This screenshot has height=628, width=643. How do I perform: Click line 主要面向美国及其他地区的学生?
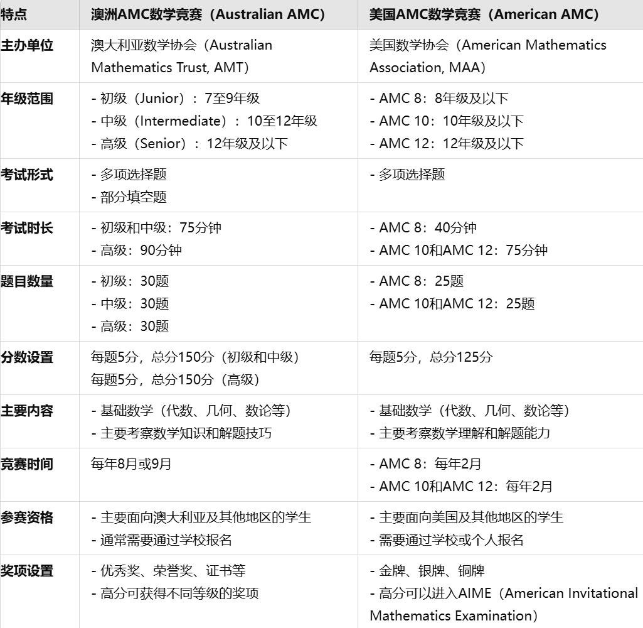pos(467,517)
